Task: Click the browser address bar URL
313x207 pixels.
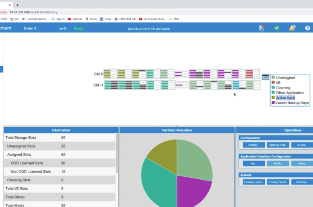Action: coord(34,12)
